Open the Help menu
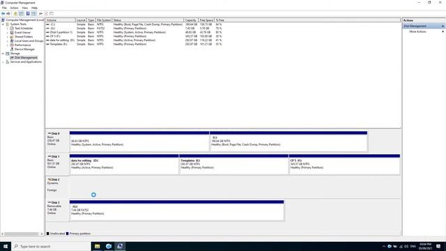 click(x=34, y=8)
